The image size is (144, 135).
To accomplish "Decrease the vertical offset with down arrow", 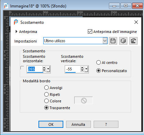I will point(82,70).
